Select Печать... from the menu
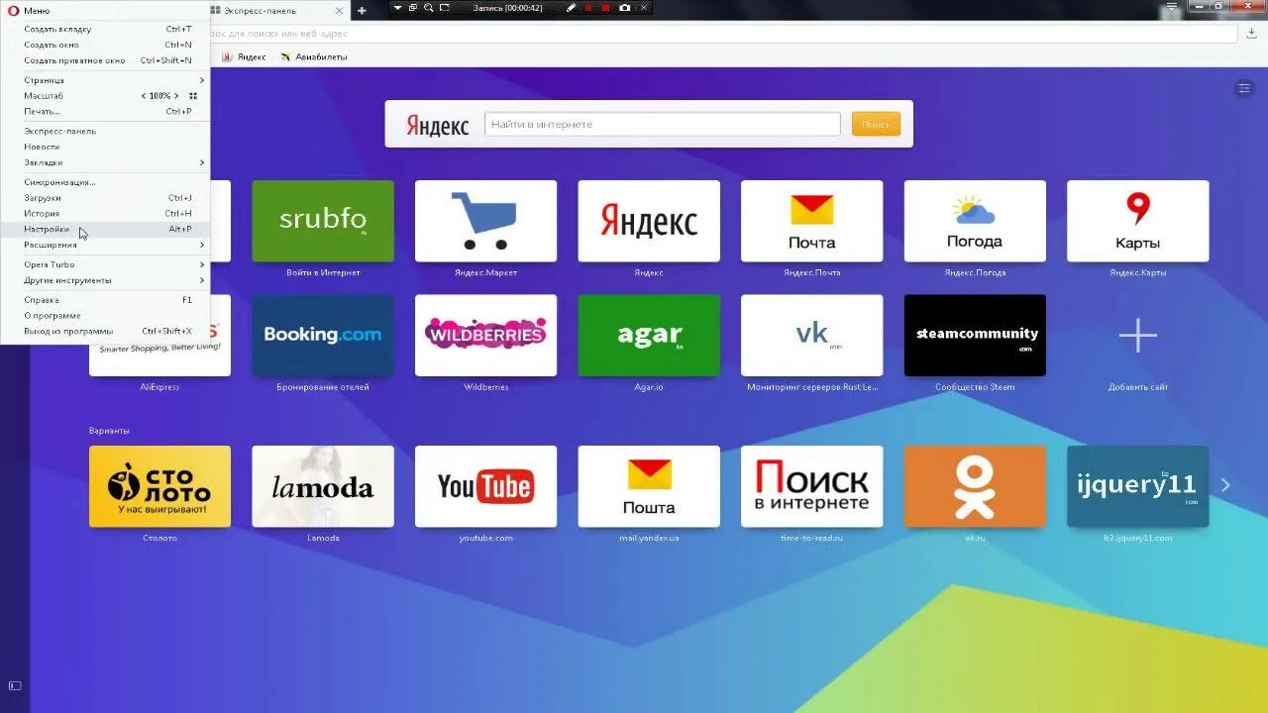Image resolution: width=1268 pixels, height=713 pixels. tap(105, 111)
